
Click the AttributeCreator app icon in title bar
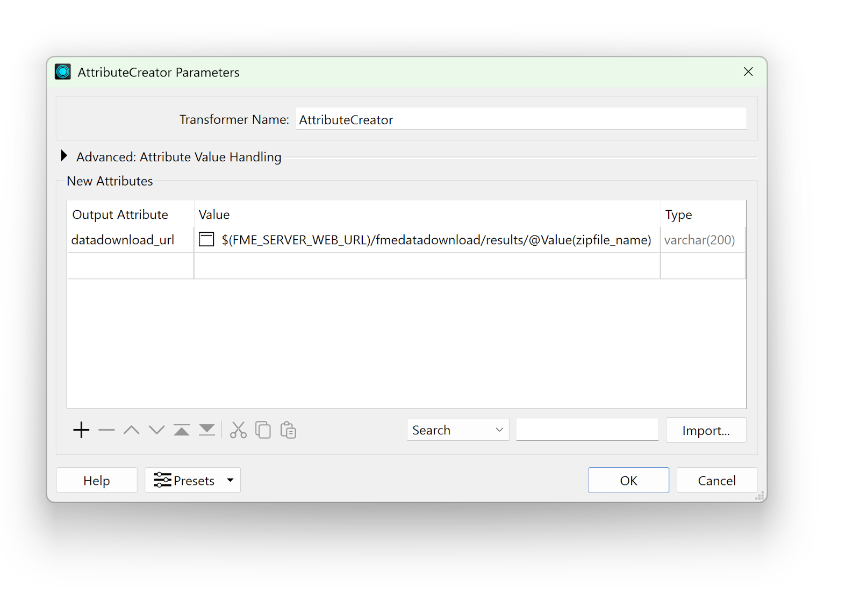click(63, 72)
